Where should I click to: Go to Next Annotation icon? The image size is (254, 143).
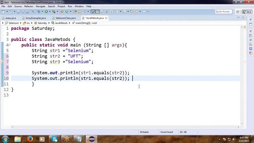click(116, 12)
